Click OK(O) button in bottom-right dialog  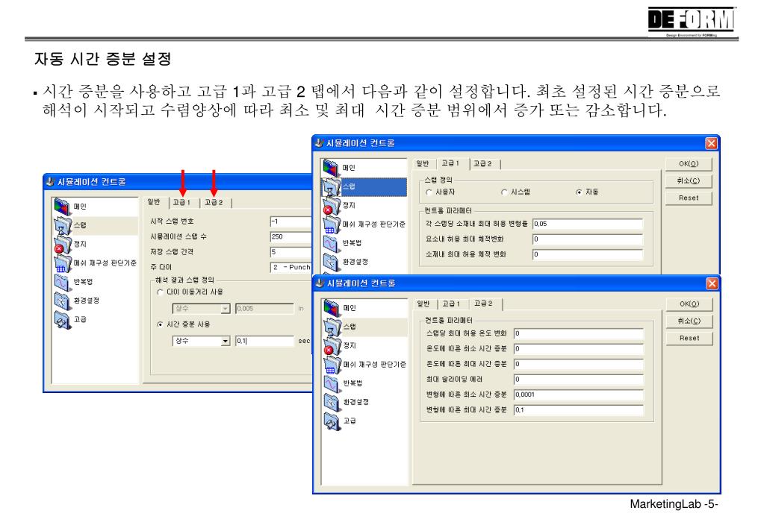click(x=689, y=304)
